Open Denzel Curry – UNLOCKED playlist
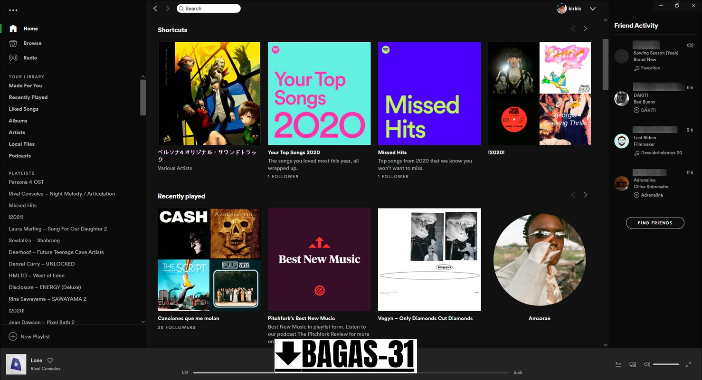Viewport: 702px width, 380px height. pyautogui.click(x=41, y=264)
